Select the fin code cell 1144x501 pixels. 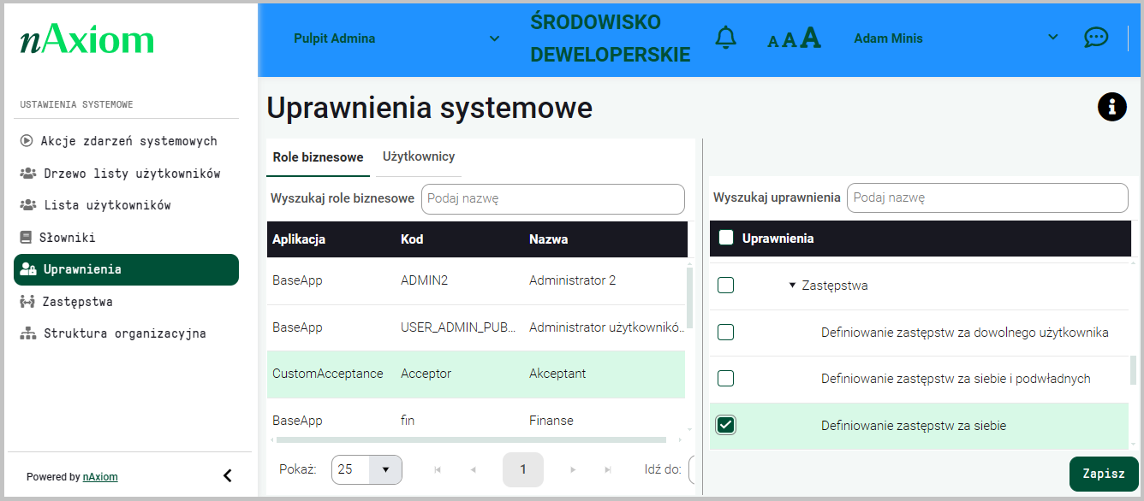point(408,421)
